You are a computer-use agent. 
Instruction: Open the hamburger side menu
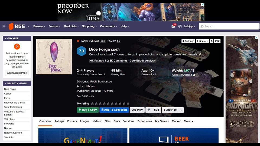[x=4, y=26]
